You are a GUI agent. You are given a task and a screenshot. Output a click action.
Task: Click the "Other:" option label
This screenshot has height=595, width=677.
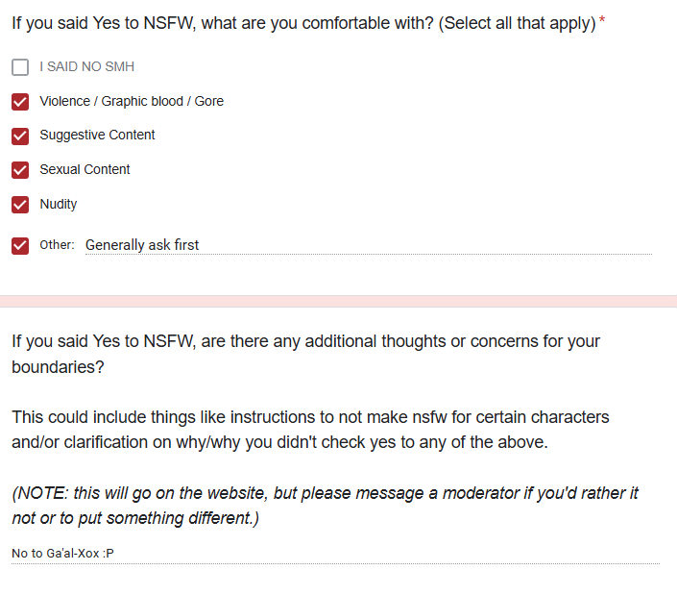coord(57,245)
